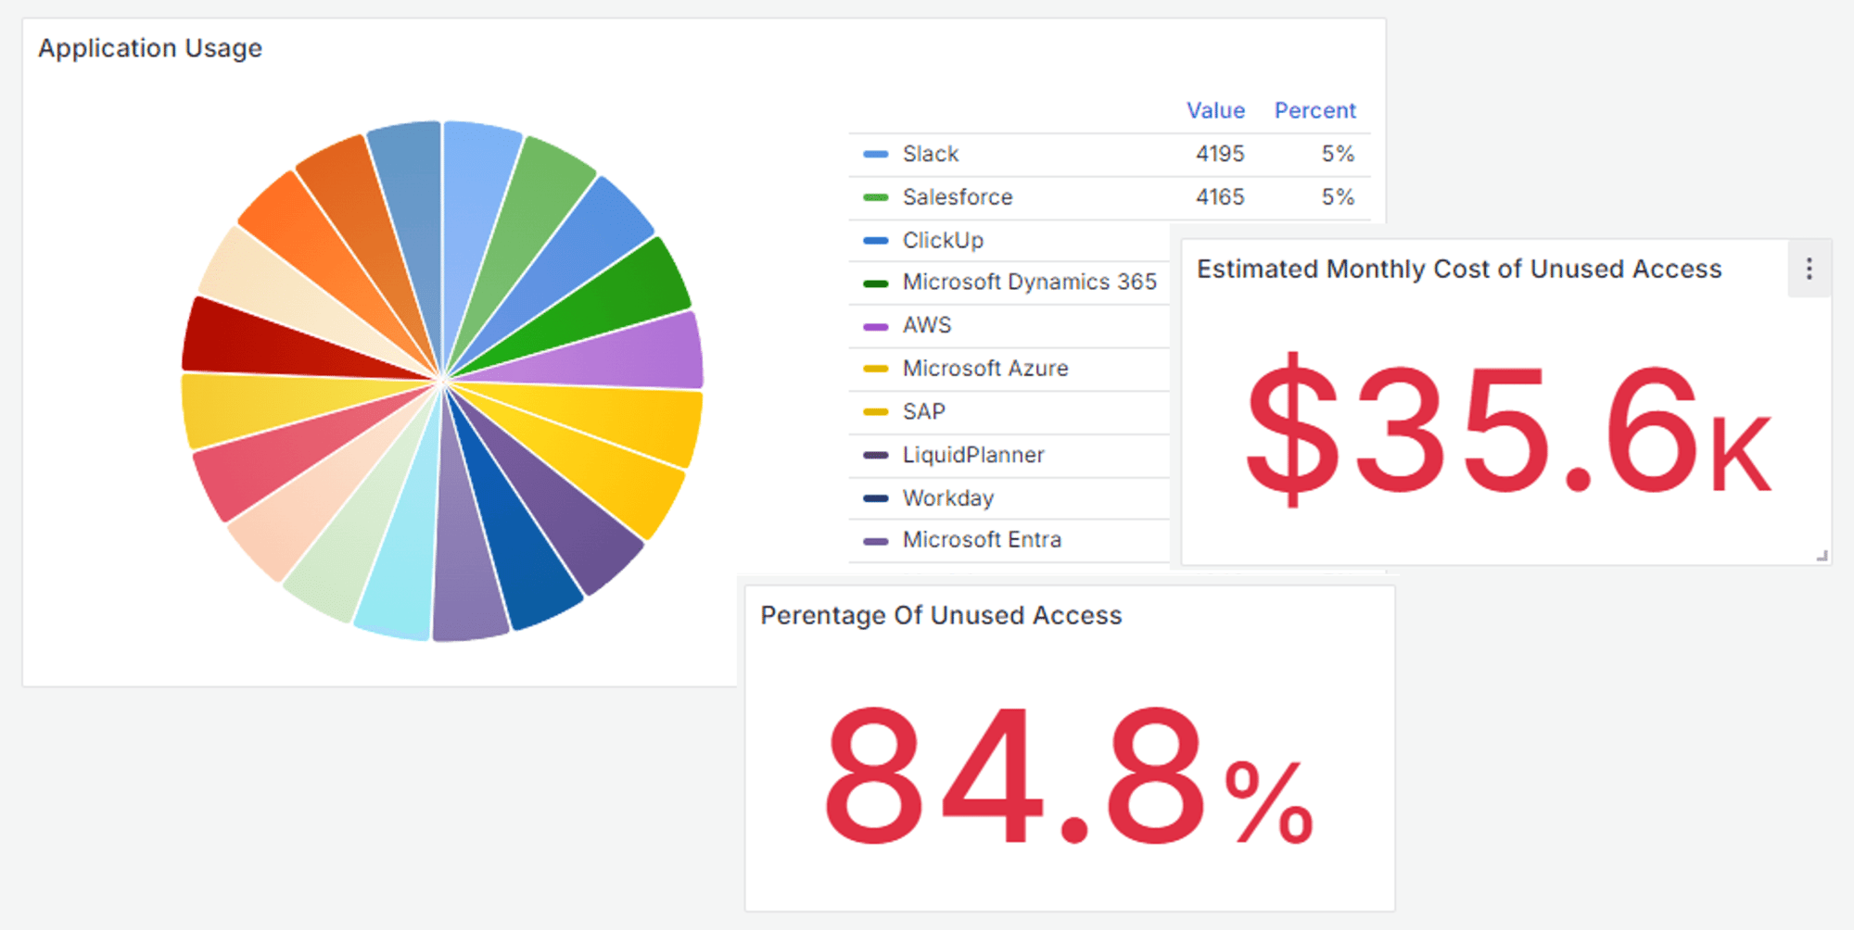Select LiquidPlanner legend entry
1854x930 pixels.
point(973,455)
